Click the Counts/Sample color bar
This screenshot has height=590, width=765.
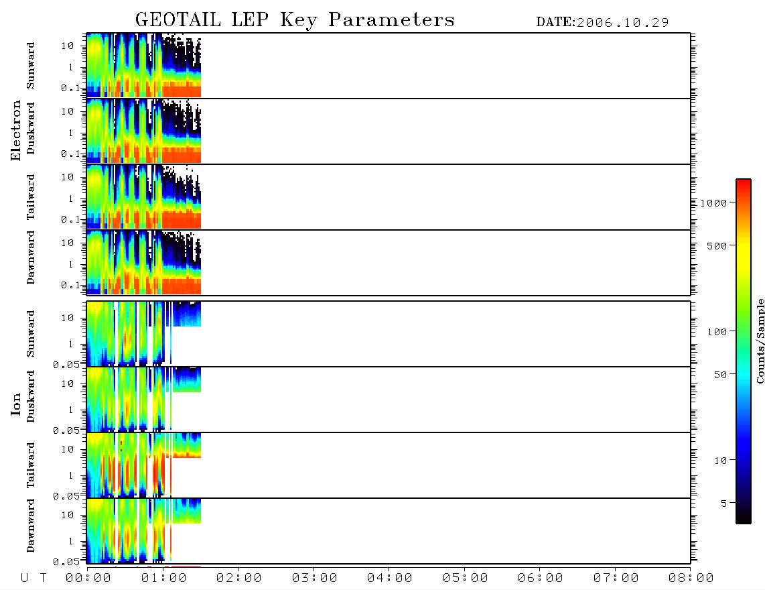pos(744,351)
